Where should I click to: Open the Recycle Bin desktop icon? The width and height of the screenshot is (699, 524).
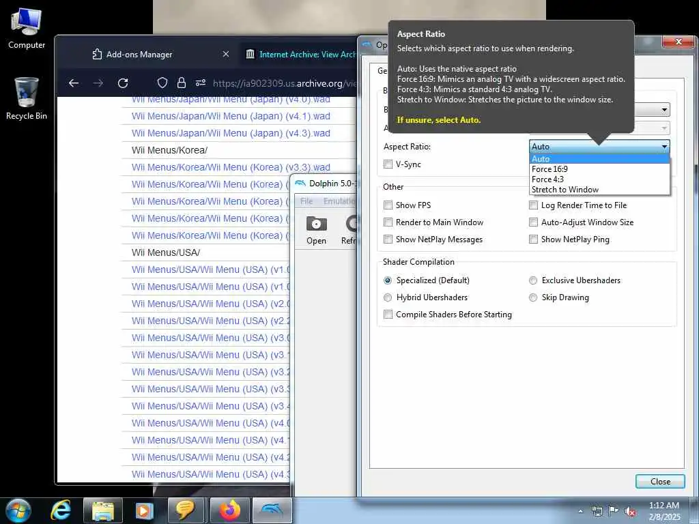pos(27,98)
